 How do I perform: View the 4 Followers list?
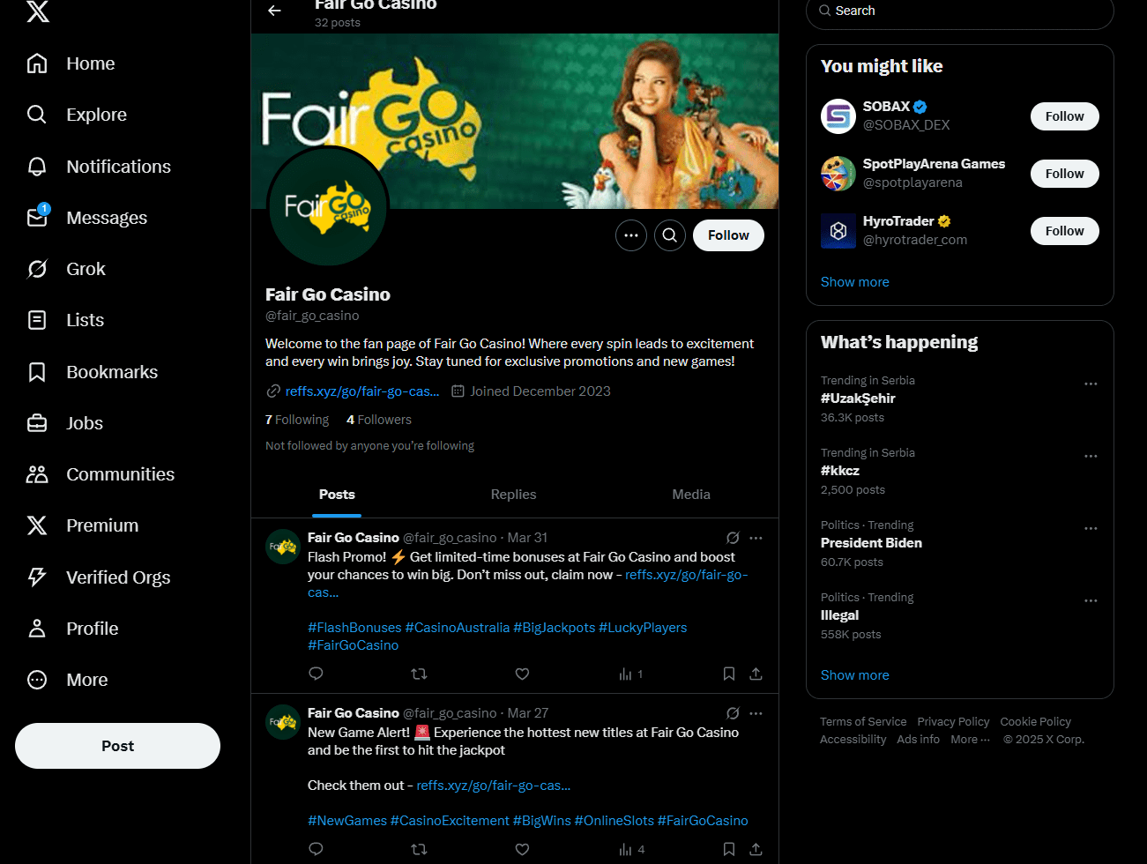coord(379,420)
